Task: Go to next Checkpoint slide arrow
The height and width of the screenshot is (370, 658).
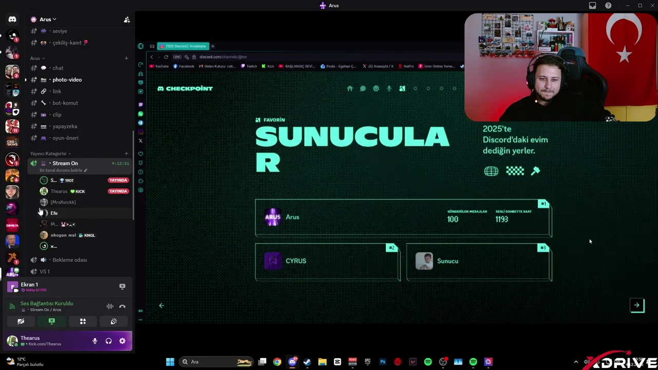Action: pos(637,305)
